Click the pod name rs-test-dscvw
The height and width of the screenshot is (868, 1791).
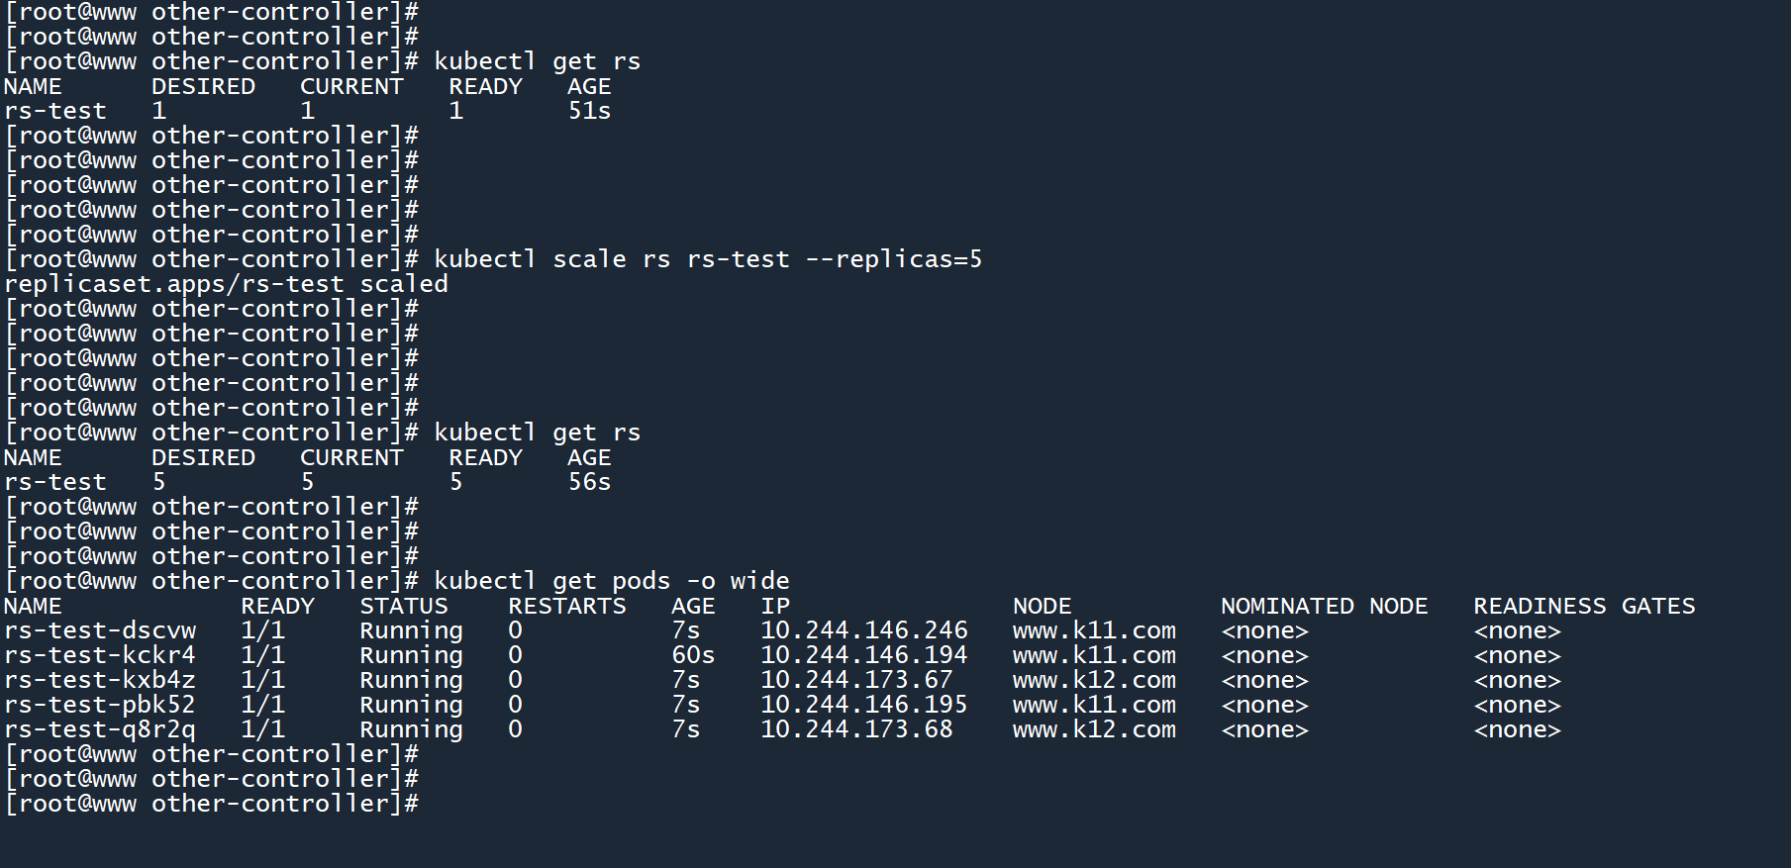coord(100,630)
